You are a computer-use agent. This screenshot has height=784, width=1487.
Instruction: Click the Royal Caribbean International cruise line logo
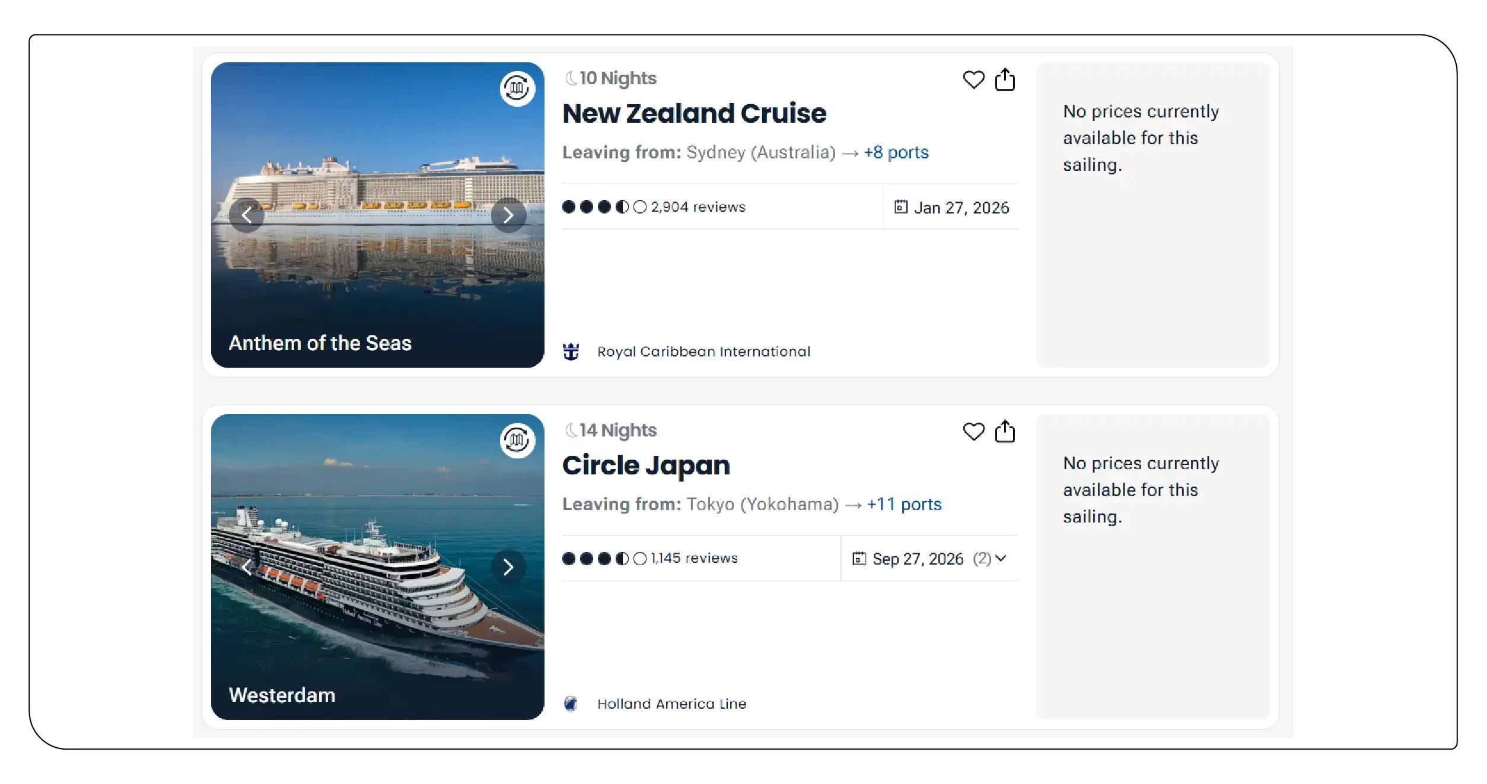pyautogui.click(x=571, y=352)
